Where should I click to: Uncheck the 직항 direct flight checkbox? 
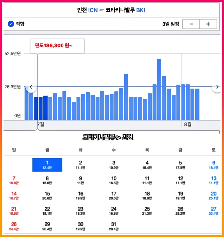click(x=11, y=24)
